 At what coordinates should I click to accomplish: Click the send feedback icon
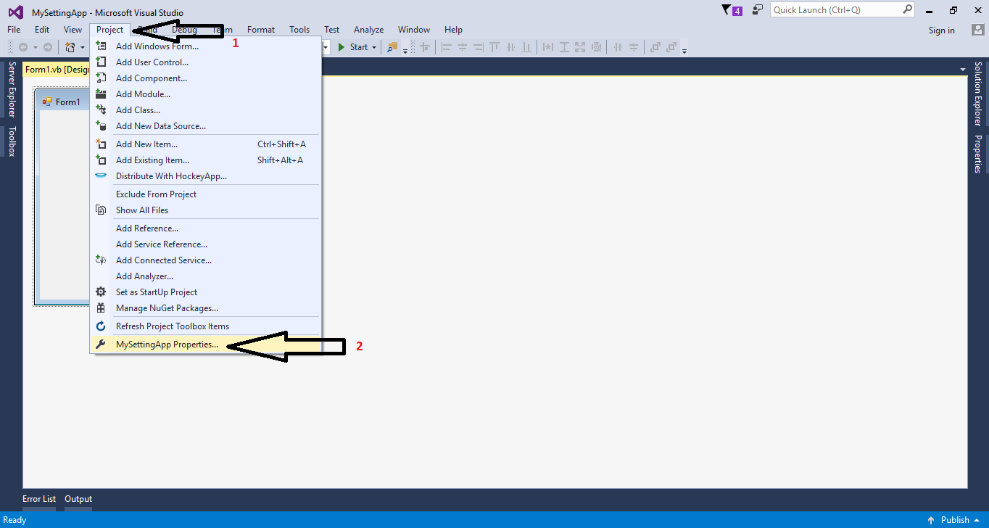(x=758, y=9)
